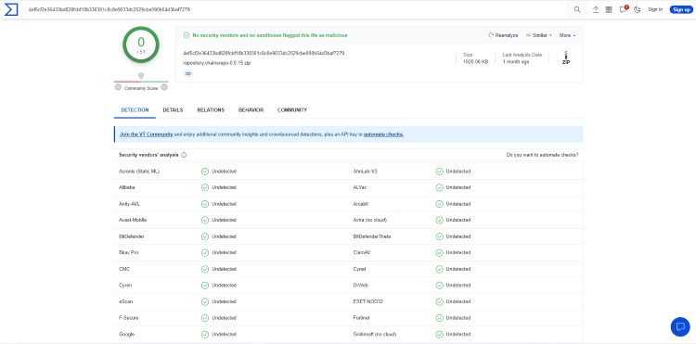Select the file name repository.chainsrepo zip text
Image resolution: width=696 pixels, height=344 pixels.
[216, 63]
